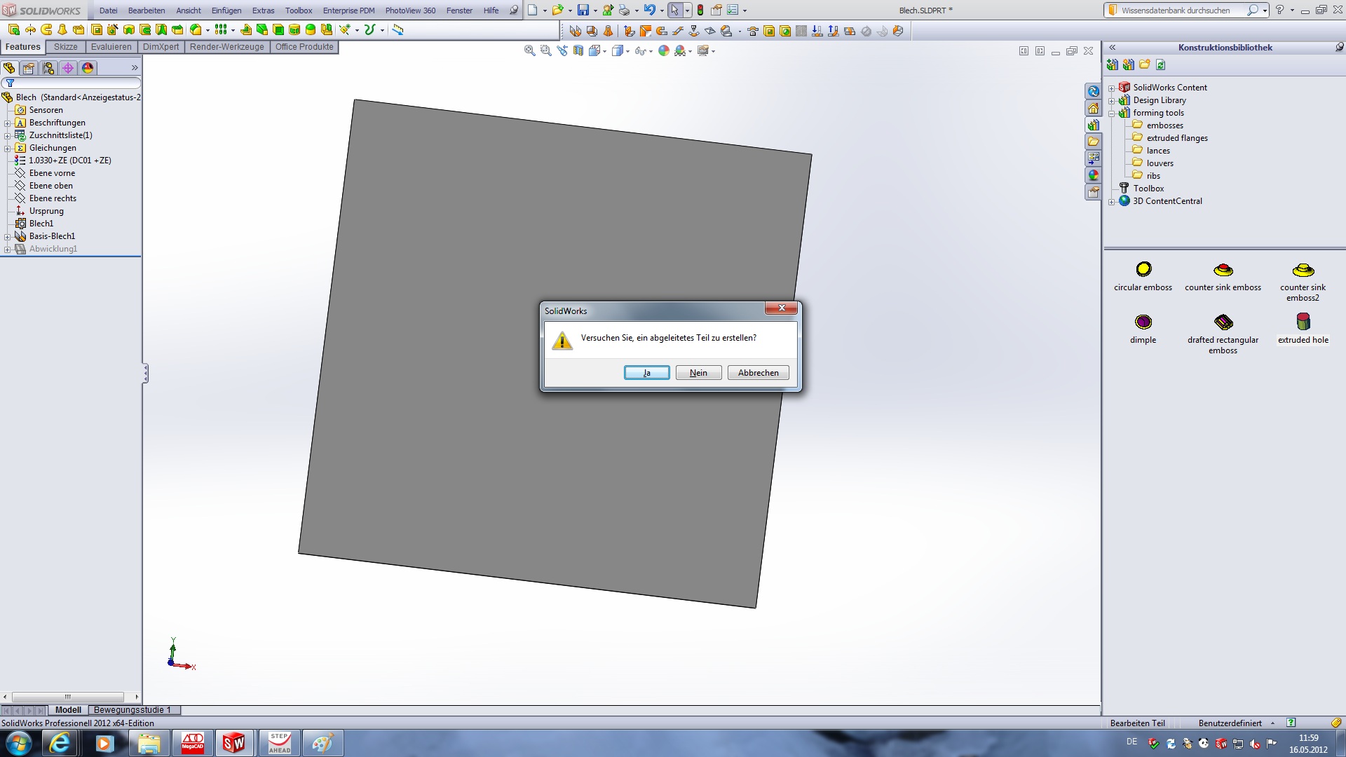The width and height of the screenshot is (1346, 757).
Task: Toggle the pushpin next to Hilfe menu
Action: point(514,11)
